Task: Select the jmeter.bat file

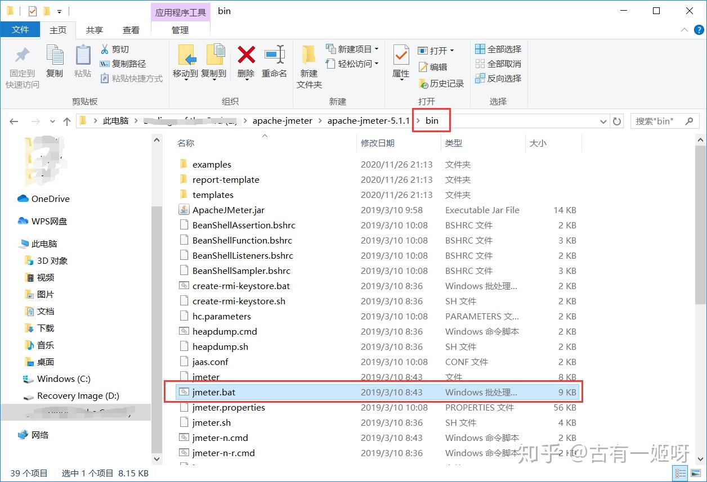Action: (377, 392)
